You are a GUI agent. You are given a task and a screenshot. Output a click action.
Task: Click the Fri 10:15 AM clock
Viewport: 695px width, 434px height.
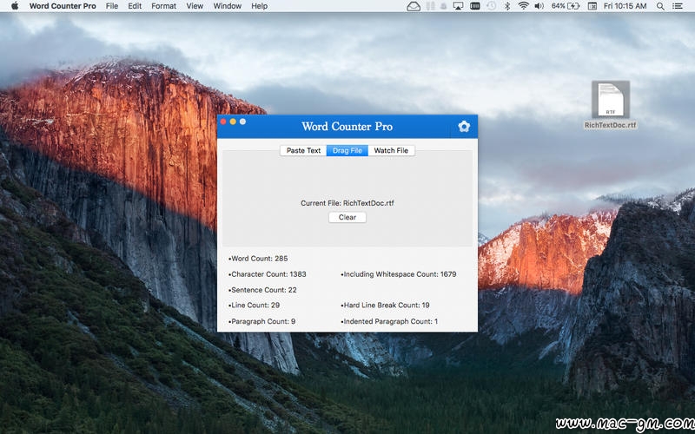click(x=625, y=6)
